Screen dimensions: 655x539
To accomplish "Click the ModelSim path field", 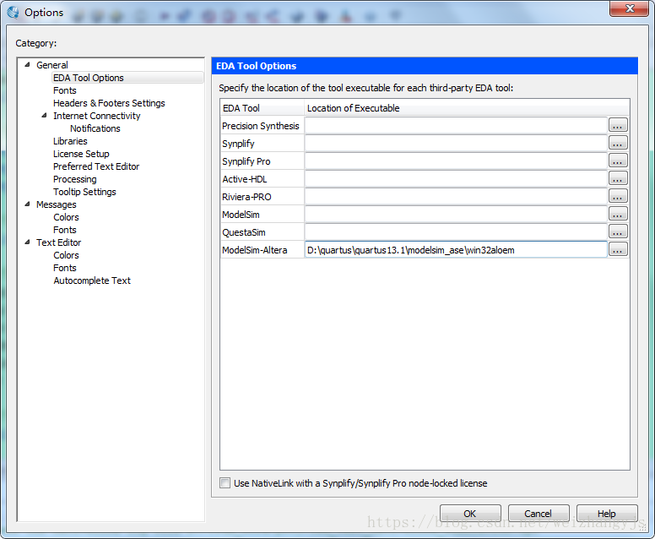I will click(x=456, y=214).
